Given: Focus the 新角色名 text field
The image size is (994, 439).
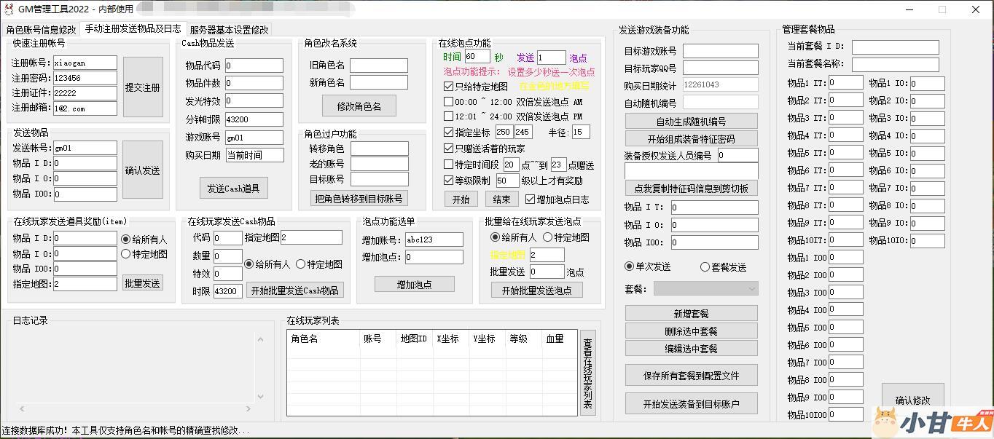Looking at the screenshot, I should [378, 83].
